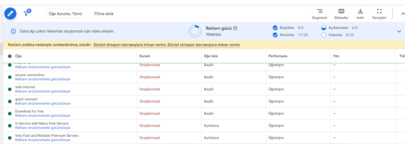Viewport: 405px width, 144px height.
Task: Click green status dot for Download for free
Action: [10, 113]
